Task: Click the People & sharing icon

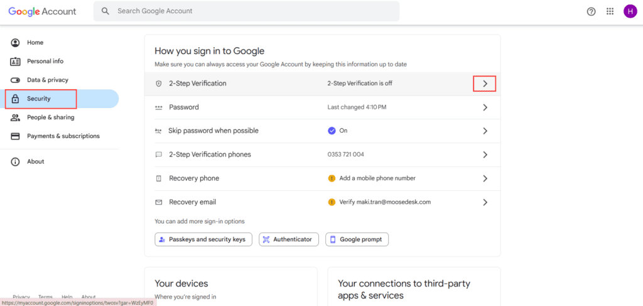Action: [15, 117]
